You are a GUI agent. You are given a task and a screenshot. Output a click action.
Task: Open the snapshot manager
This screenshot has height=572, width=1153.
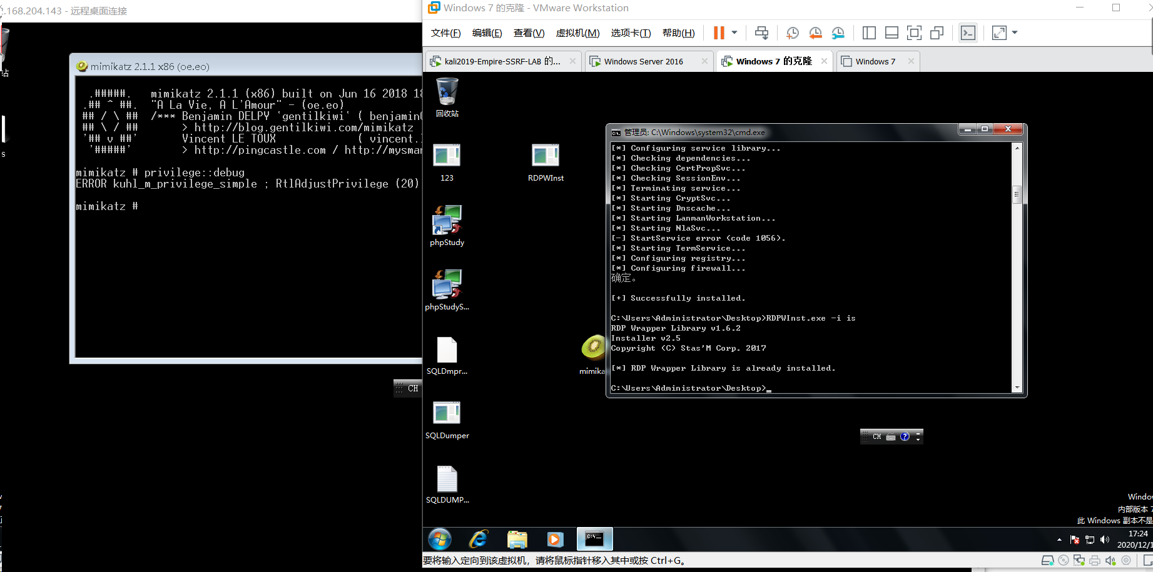pyautogui.click(x=838, y=33)
